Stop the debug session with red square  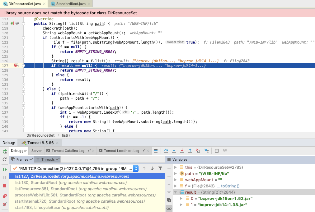[x=5, y=186]
